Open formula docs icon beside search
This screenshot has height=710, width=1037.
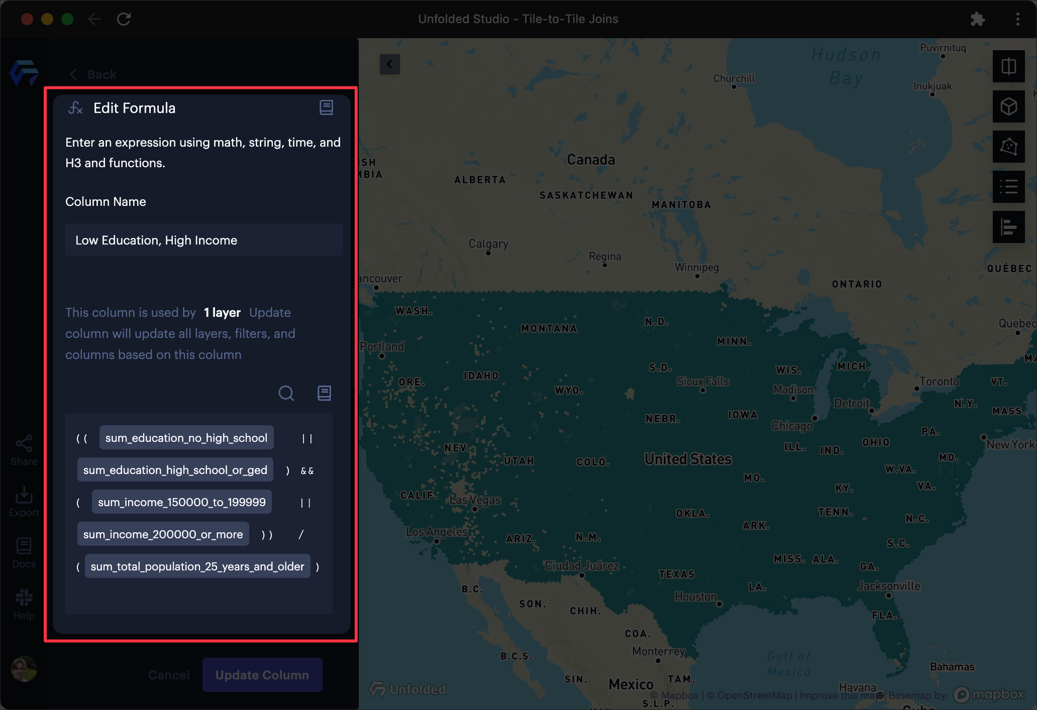pos(325,393)
